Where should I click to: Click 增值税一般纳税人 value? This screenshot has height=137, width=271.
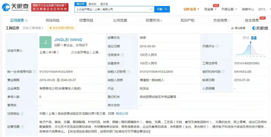point(152,80)
